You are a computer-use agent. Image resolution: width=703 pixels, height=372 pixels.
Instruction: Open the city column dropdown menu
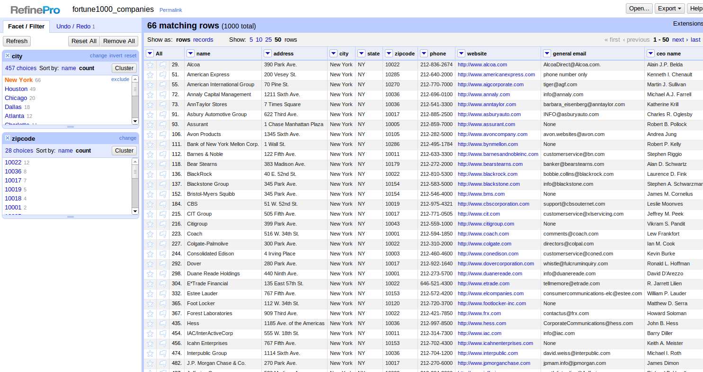click(333, 54)
